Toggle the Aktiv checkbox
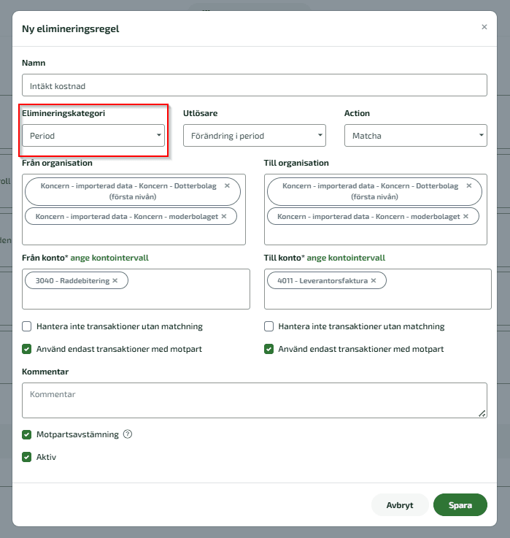 pos(27,457)
